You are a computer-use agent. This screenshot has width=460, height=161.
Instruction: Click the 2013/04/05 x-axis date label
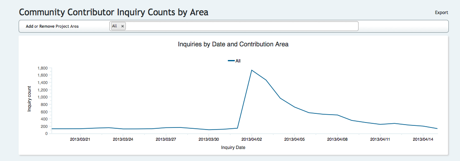[x=294, y=139]
